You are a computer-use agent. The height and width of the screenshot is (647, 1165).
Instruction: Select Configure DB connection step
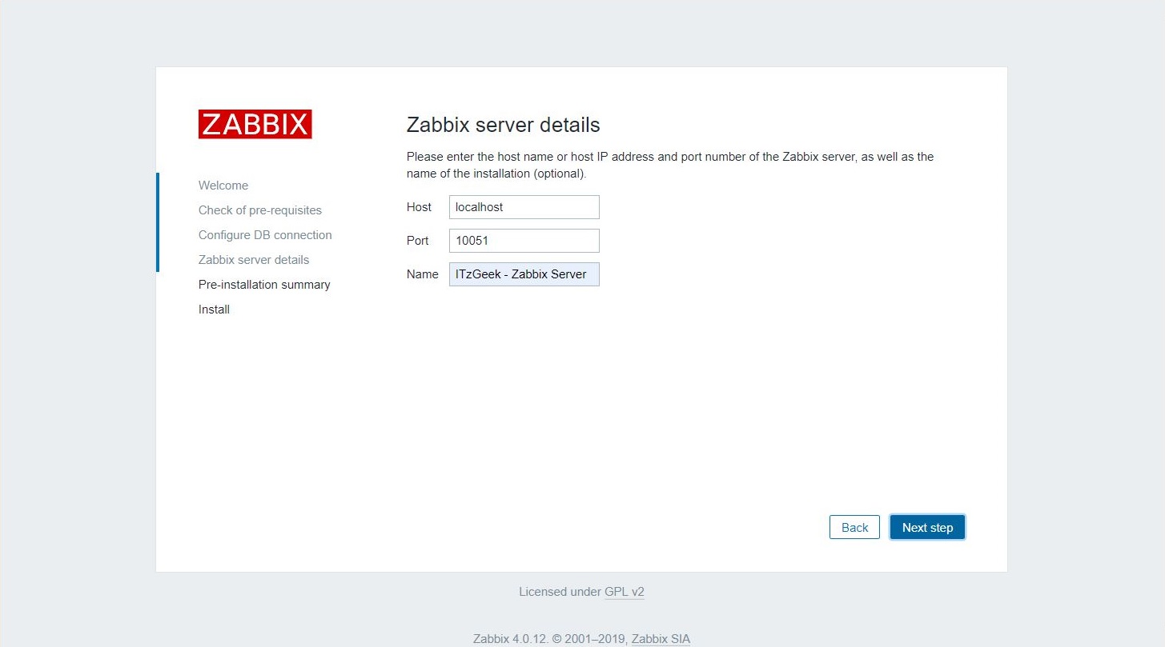(x=265, y=235)
